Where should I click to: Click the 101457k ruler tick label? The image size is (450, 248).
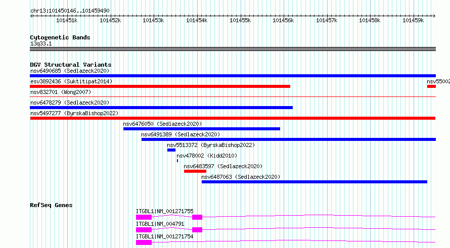327,20
